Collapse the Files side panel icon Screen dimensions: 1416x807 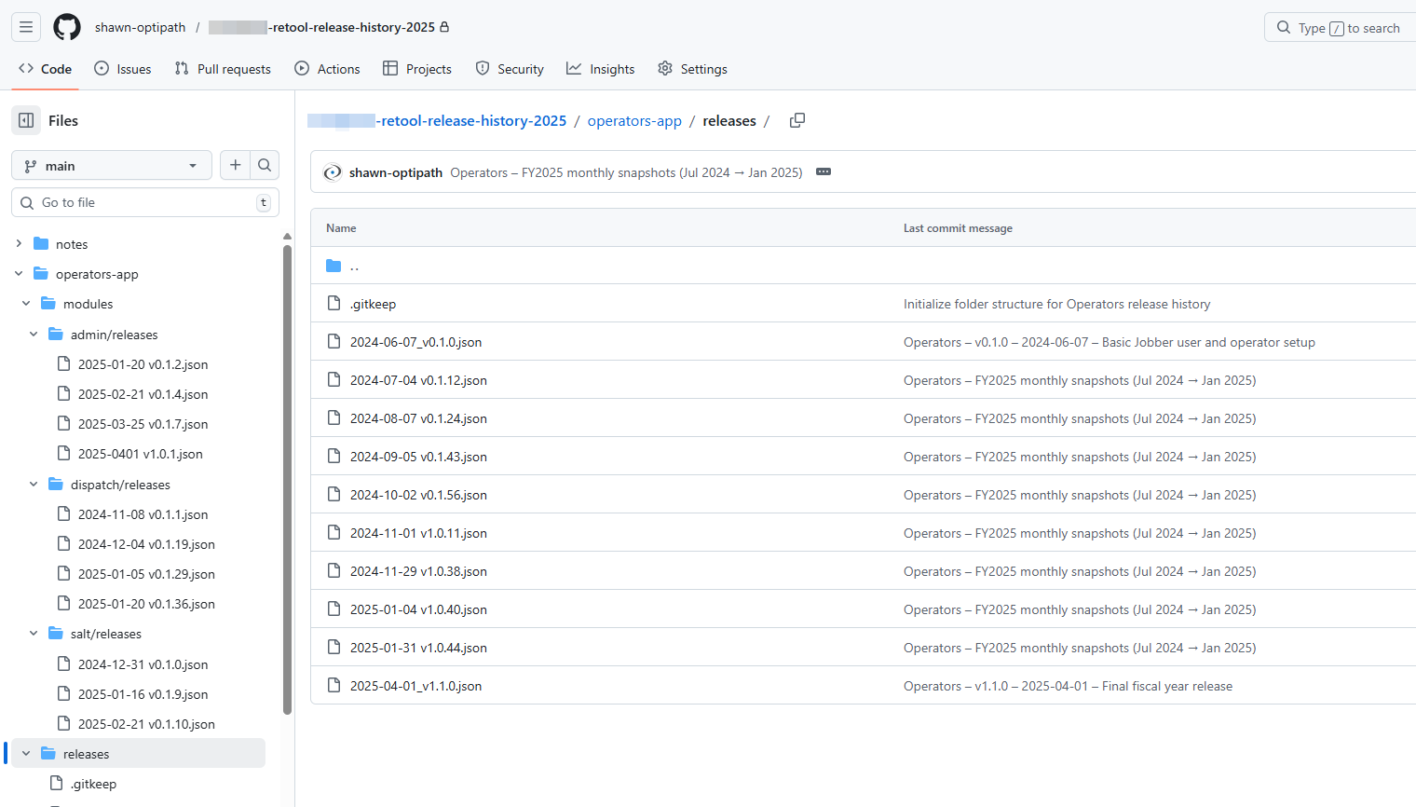(x=26, y=120)
